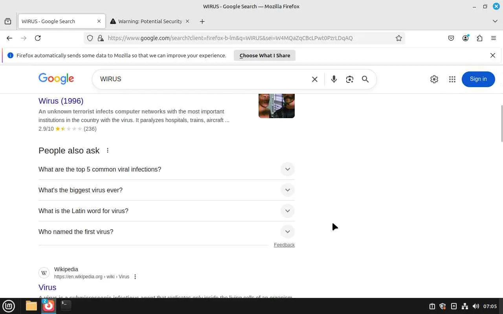Open more options for Wikipedia result
The height and width of the screenshot is (314, 503).
pyautogui.click(x=135, y=277)
